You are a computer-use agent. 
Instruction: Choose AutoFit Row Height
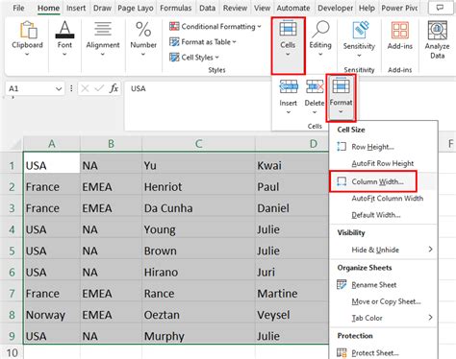click(384, 163)
